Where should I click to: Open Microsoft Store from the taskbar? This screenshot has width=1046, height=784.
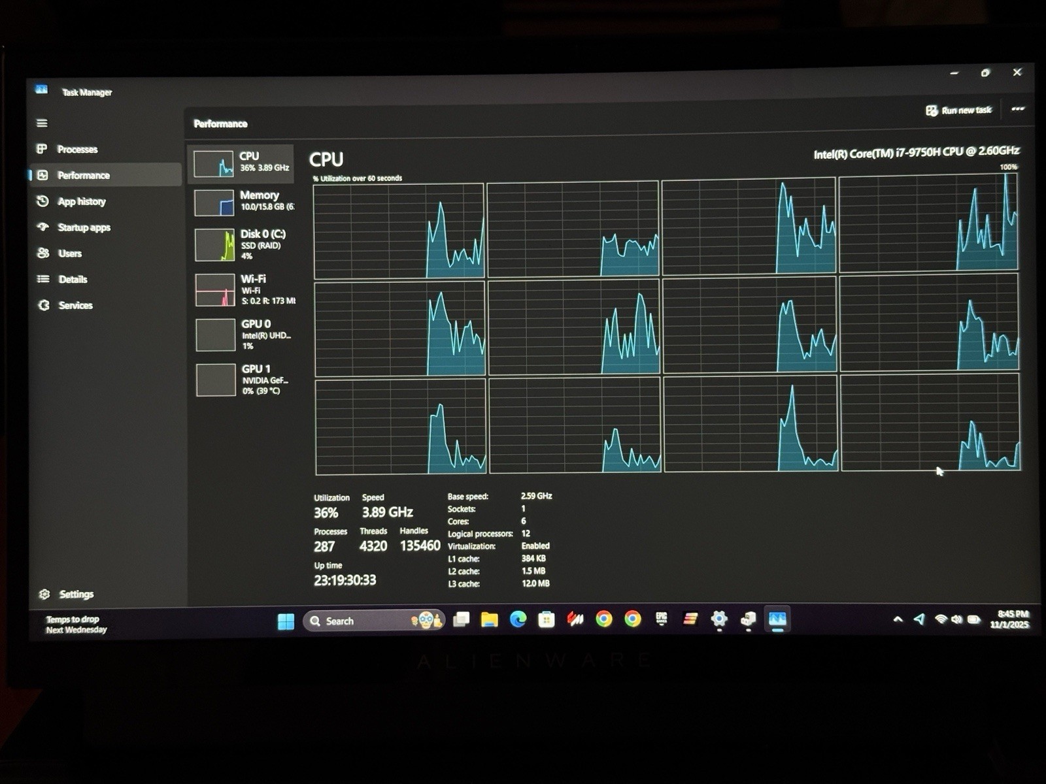point(547,619)
